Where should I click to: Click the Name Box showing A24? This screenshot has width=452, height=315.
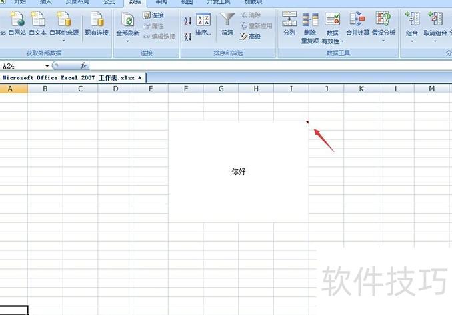tap(23, 66)
